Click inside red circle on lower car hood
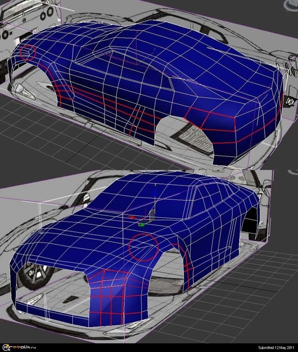 pos(143,246)
